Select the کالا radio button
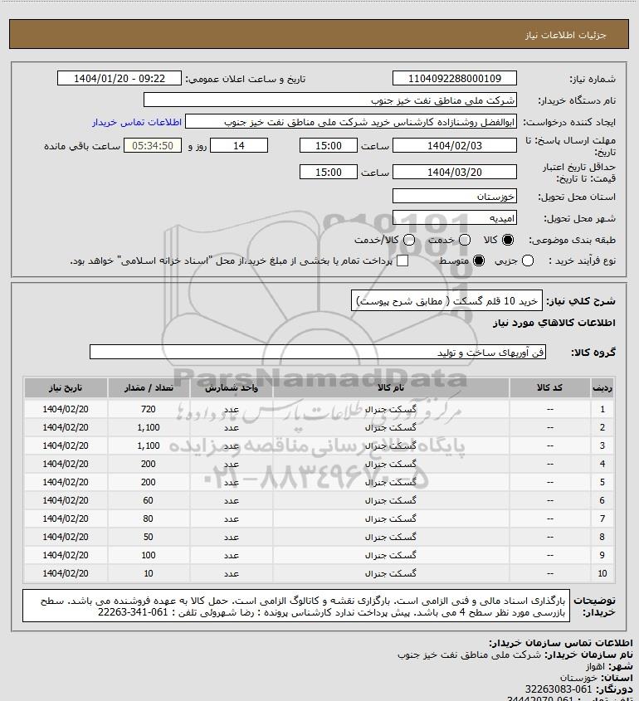 pos(508,240)
